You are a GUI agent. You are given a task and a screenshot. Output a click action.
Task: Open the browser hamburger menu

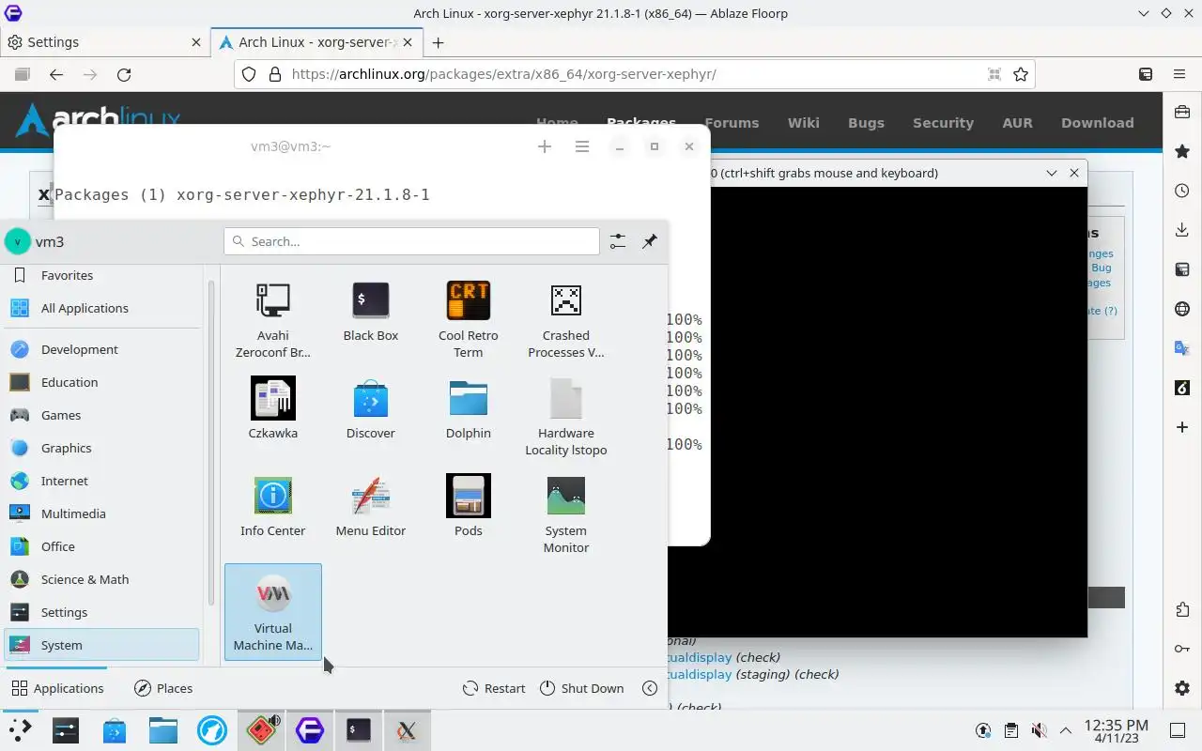coord(1179,74)
